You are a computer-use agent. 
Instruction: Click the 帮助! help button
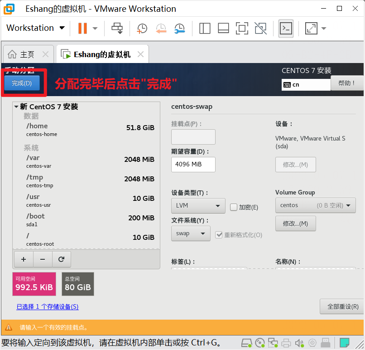tap(346, 83)
